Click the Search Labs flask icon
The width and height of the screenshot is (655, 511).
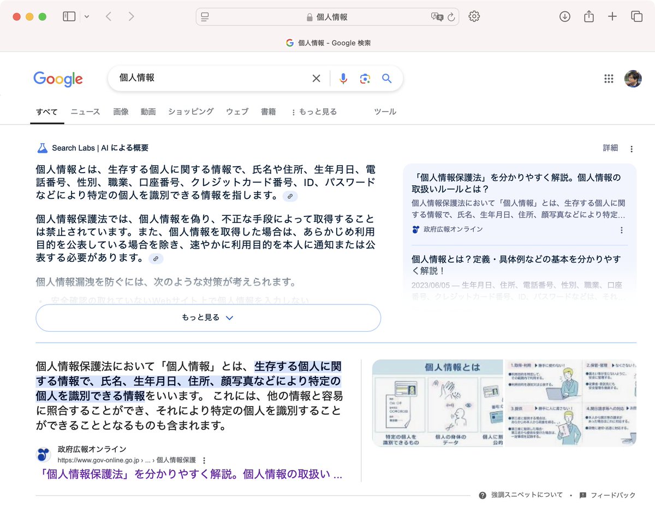tap(42, 148)
